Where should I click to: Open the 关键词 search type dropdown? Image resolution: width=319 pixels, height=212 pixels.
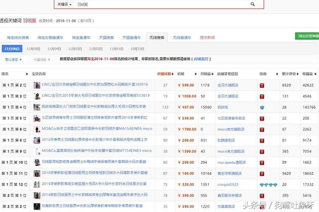tap(64, 4)
